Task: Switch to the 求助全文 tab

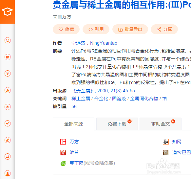Action: [x=161, y=124]
